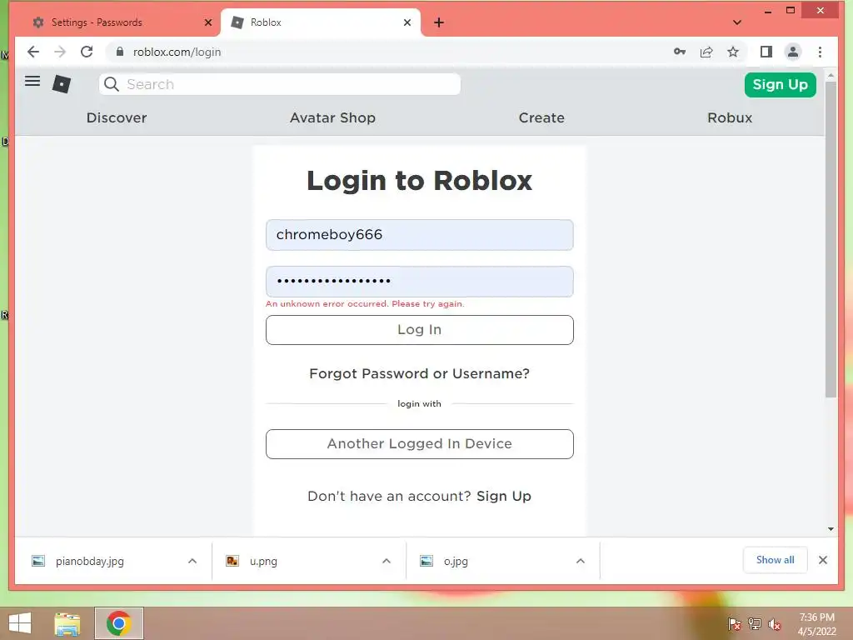Screen dimensions: 853x640
Task: Focus the Roblox search field
Action: tap(280, 84)
